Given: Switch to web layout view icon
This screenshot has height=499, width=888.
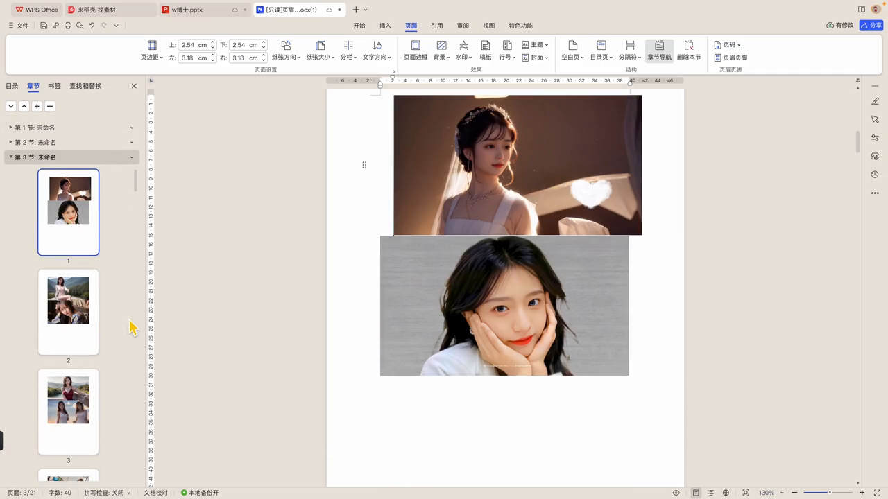Looking at the screenshot, I should point(726,493).
